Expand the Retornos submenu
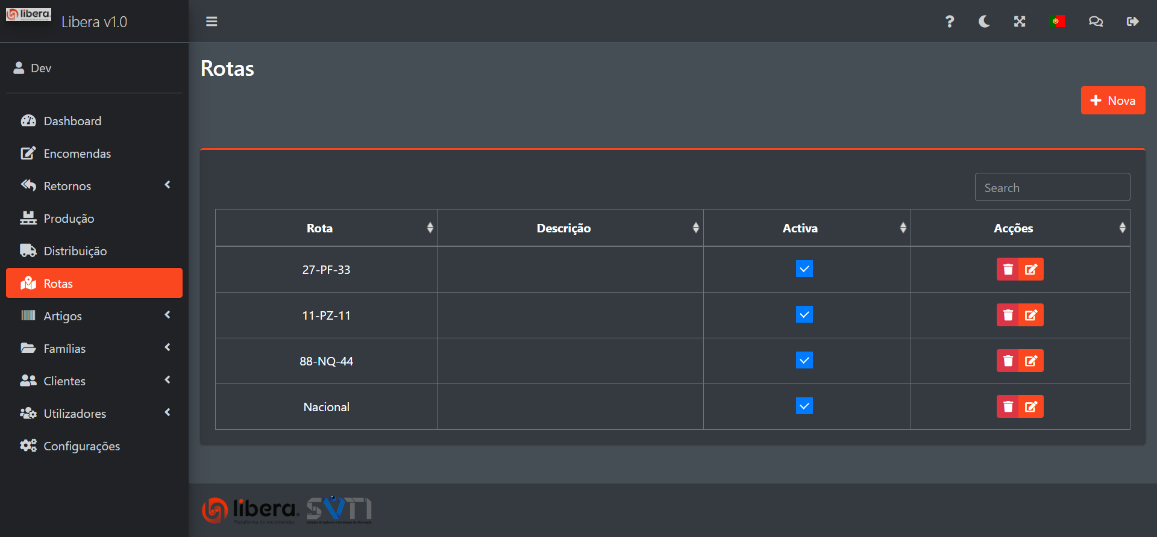 pyautogui.click(x=94, y=186)
